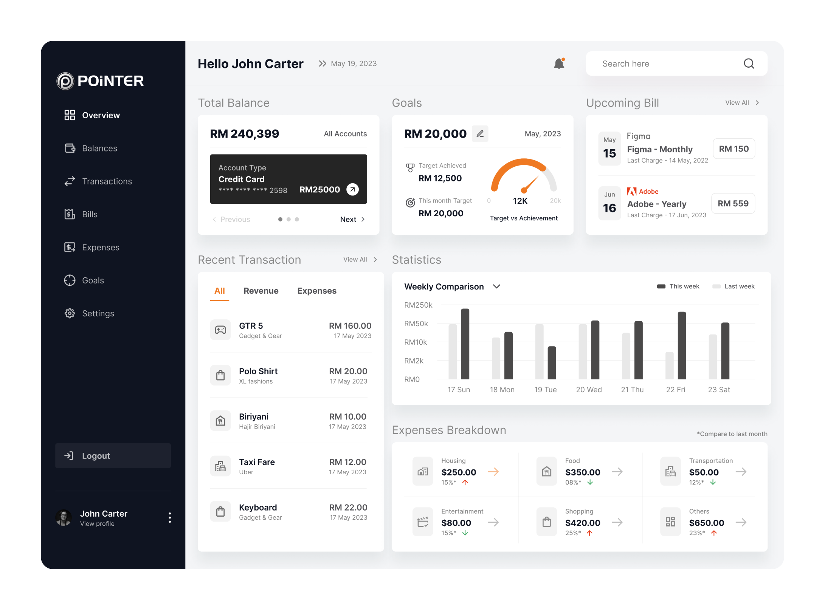Select the third carousel dot under the card
The width and height of the screenshot is (825, 610).
(297, 219)
